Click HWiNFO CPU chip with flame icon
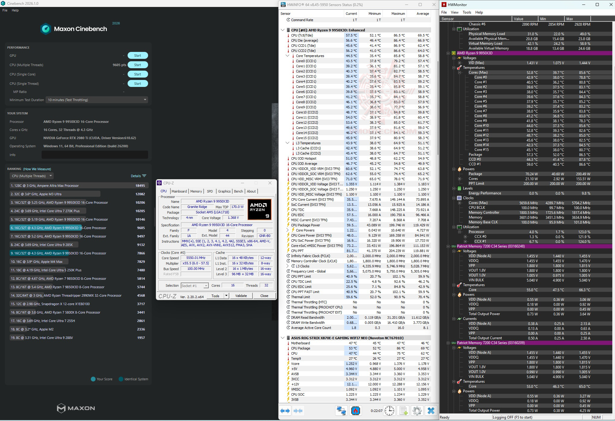The image size is (615, 421). [x=356, y=411]
